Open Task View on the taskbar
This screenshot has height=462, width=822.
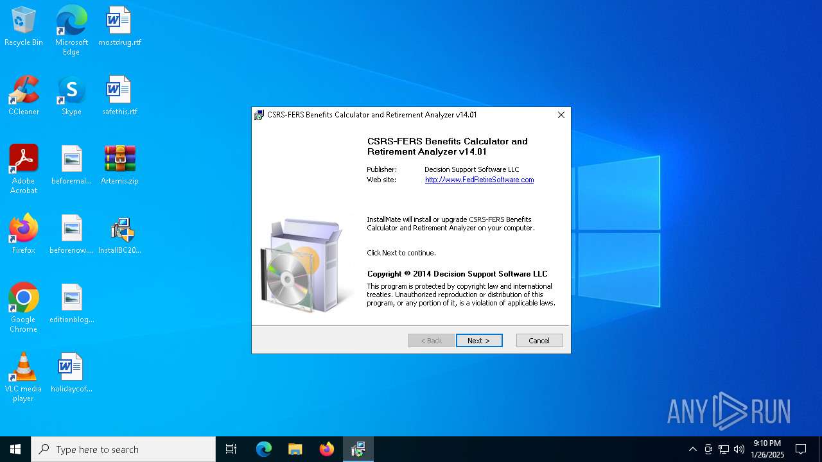point(231,449)
